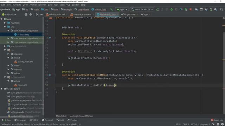Image resolution: width=225 pixels, height=126 pixels.
Task: Click the Search Everywhere magnifier icon
Action: coord(221,9)
